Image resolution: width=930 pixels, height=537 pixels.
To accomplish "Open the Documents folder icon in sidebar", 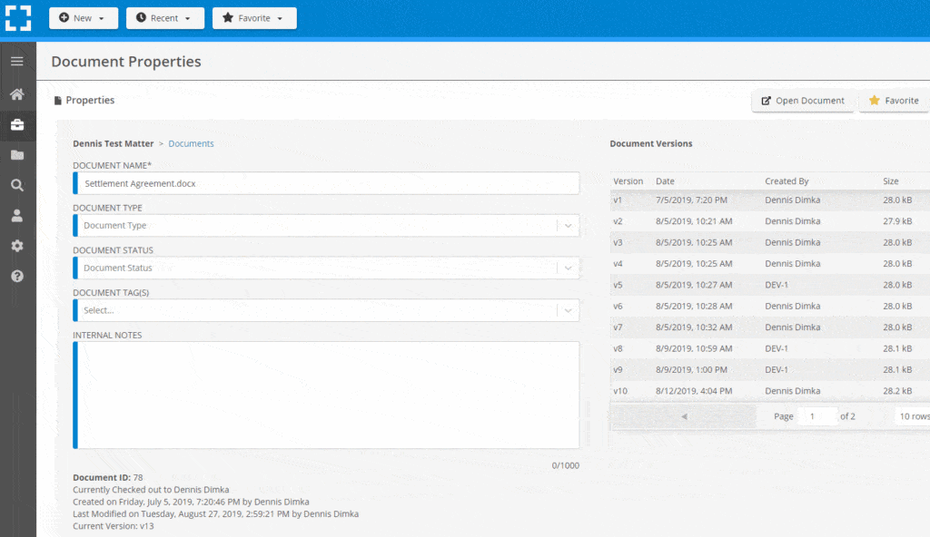I will (16, 154).
